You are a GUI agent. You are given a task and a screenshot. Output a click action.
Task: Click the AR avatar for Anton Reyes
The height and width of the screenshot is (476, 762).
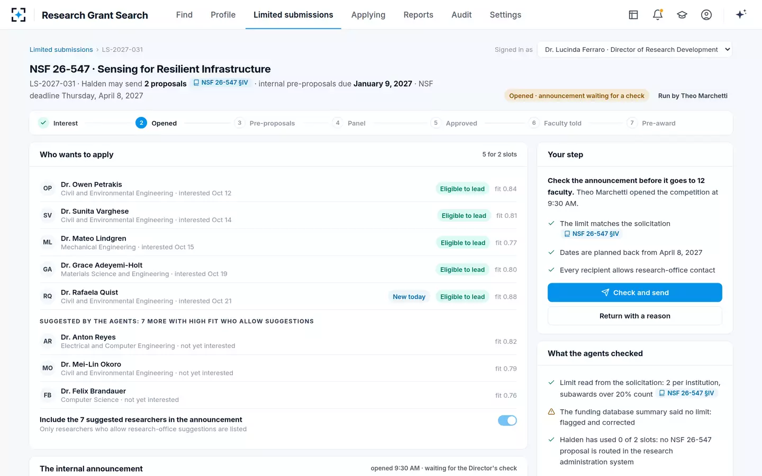[48, 341]
